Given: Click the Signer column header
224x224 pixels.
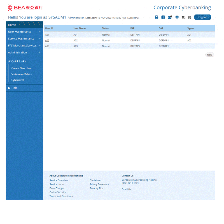Looking at the screenshot, I should [x=191, y=28].
